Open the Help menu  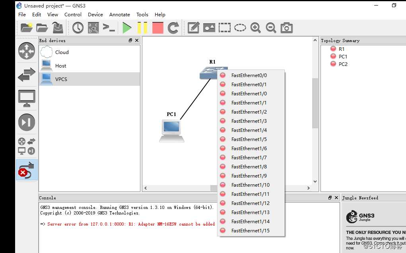(160, 14)
